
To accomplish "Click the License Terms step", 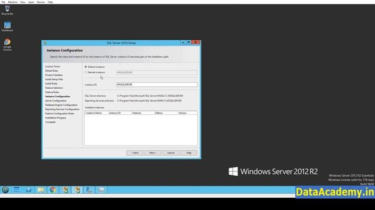I will (x=53, y=66).
